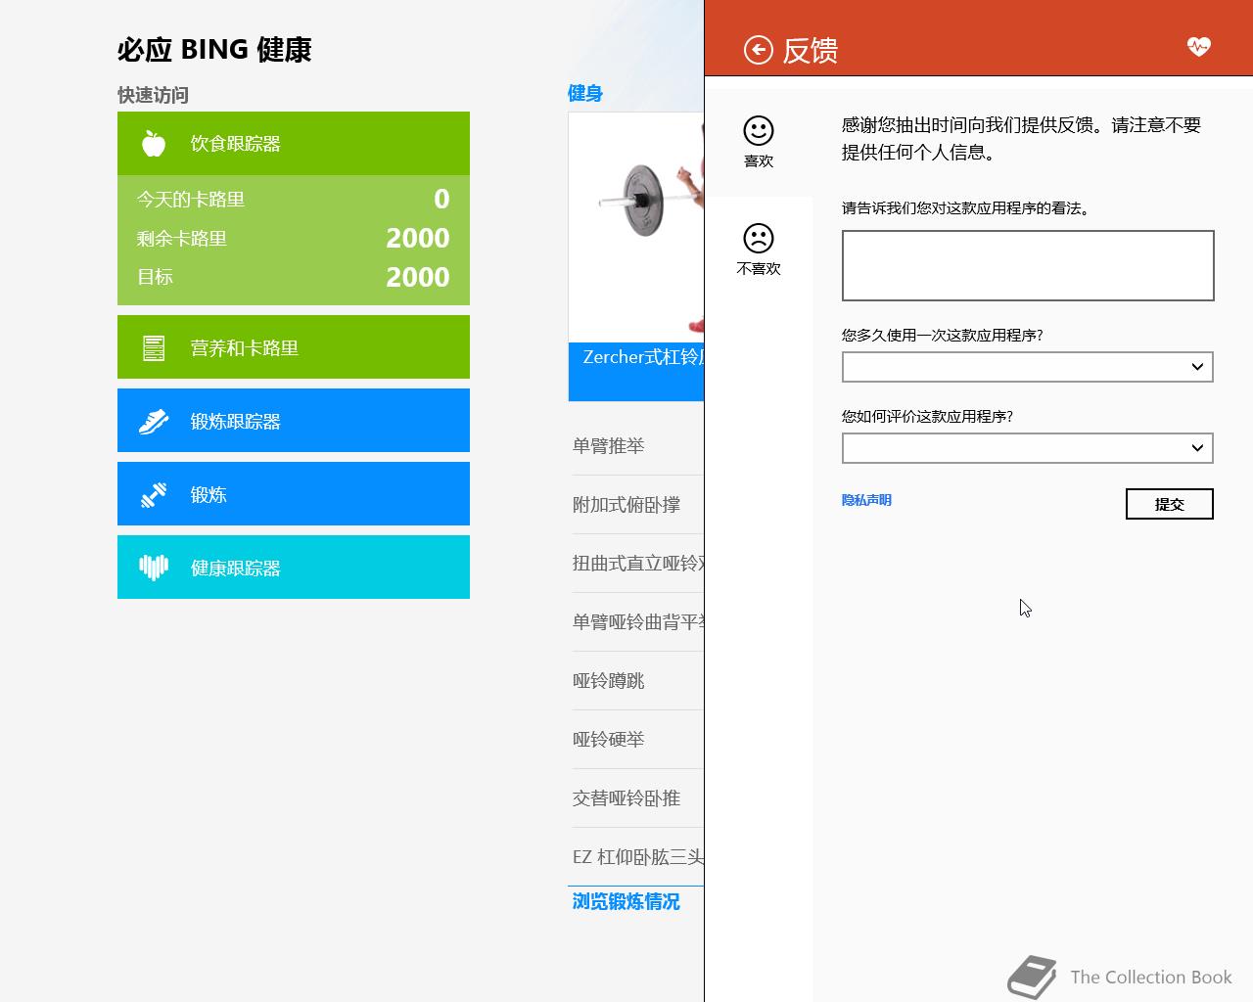Select the smiley face 喜欢 option

point(759,142)
